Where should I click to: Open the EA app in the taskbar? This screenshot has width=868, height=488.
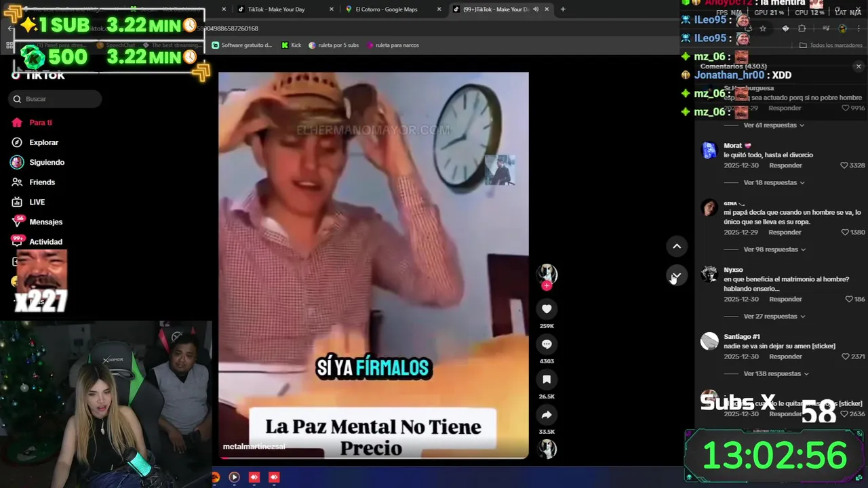click(x=216, y=477)
